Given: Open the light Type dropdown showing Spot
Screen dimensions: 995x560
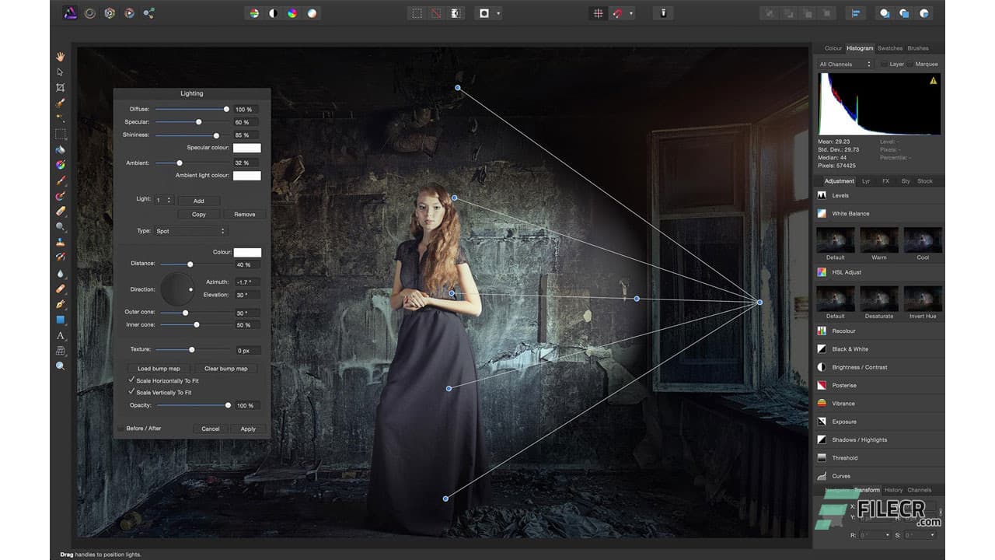Looking at the screenshot, I should point(192,231).
